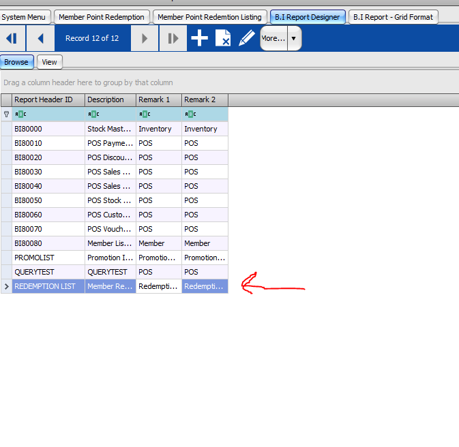Open the More... dropdown arrow
This screenshot has height=447, width=459.
[x=293, y=39]
